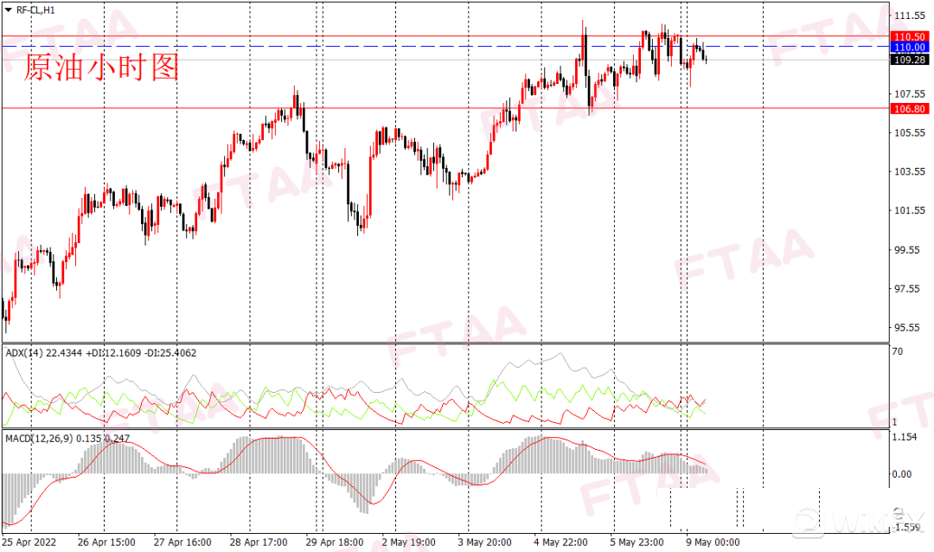Click the 111.55 price scale value

click(x=910, y=16)
